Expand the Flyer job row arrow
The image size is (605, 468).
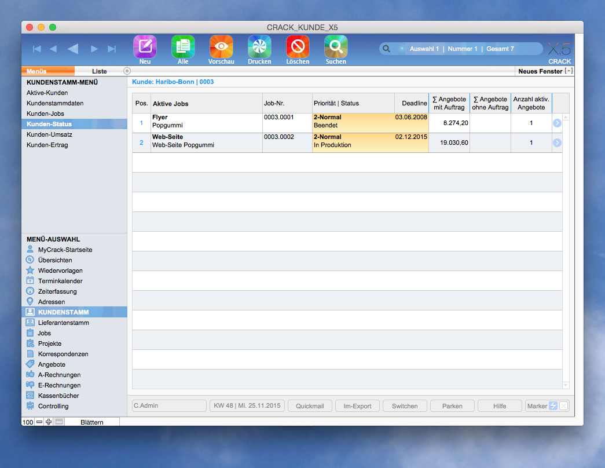click(557, 123)
